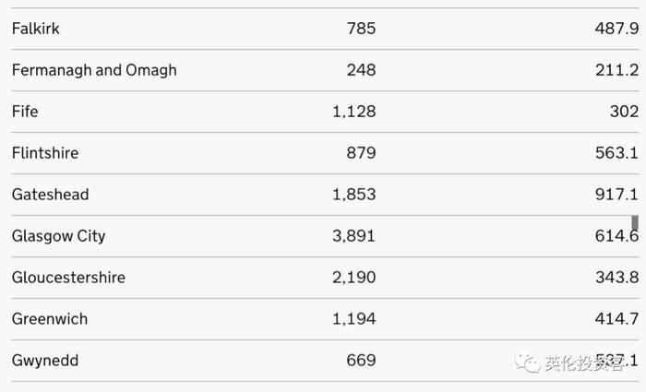This screenshot has width=646, height=392.
Task: Select the Gateshead area name
Action: click(50, 195)
